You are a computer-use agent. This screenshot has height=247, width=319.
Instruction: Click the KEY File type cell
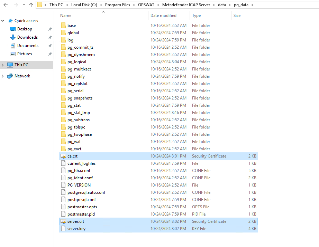[x=199, y=228]
